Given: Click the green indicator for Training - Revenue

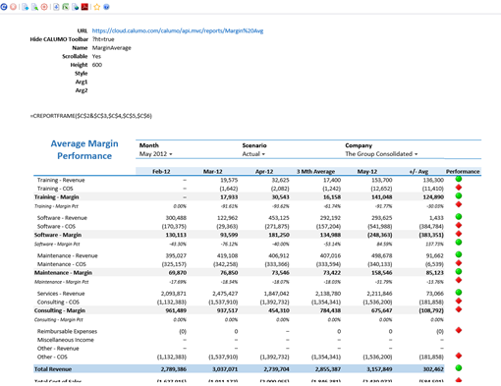Looking at the screenshot, I should point(459,179).
